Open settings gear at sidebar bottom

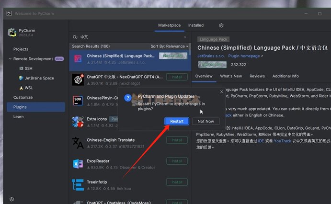tap(11, 199)
